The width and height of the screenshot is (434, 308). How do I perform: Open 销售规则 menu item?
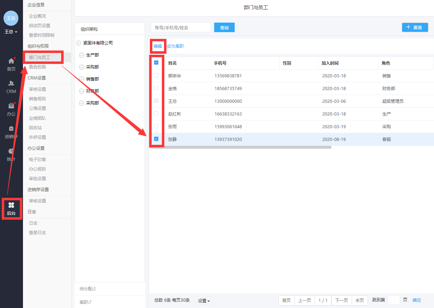(37, 99)
